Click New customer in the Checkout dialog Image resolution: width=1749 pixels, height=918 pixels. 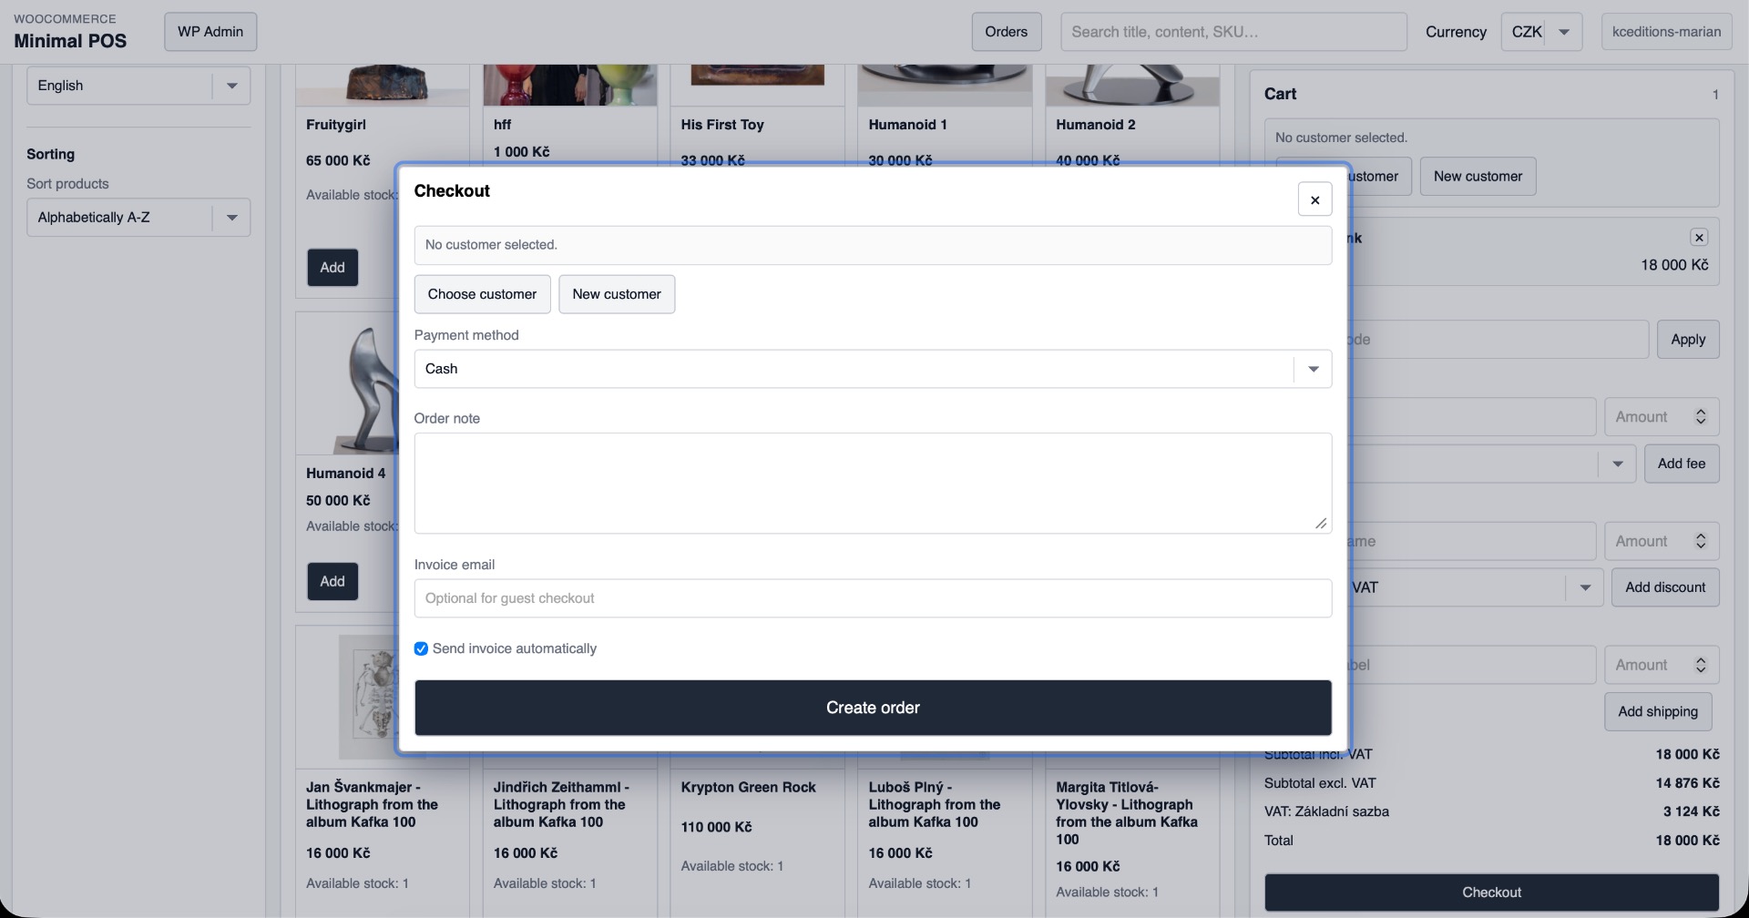617,294
